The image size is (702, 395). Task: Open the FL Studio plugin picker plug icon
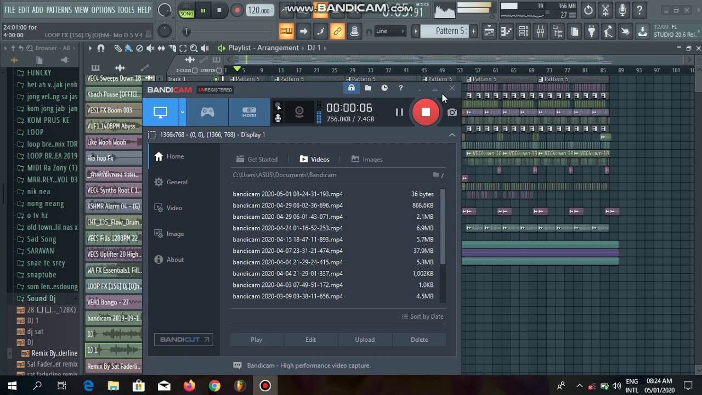click(x=591, y=32)
